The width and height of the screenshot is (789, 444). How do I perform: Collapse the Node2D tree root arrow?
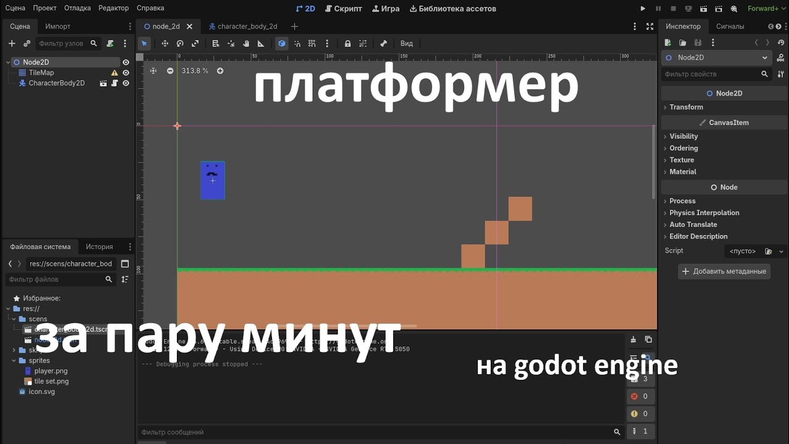tap(8, 62)
